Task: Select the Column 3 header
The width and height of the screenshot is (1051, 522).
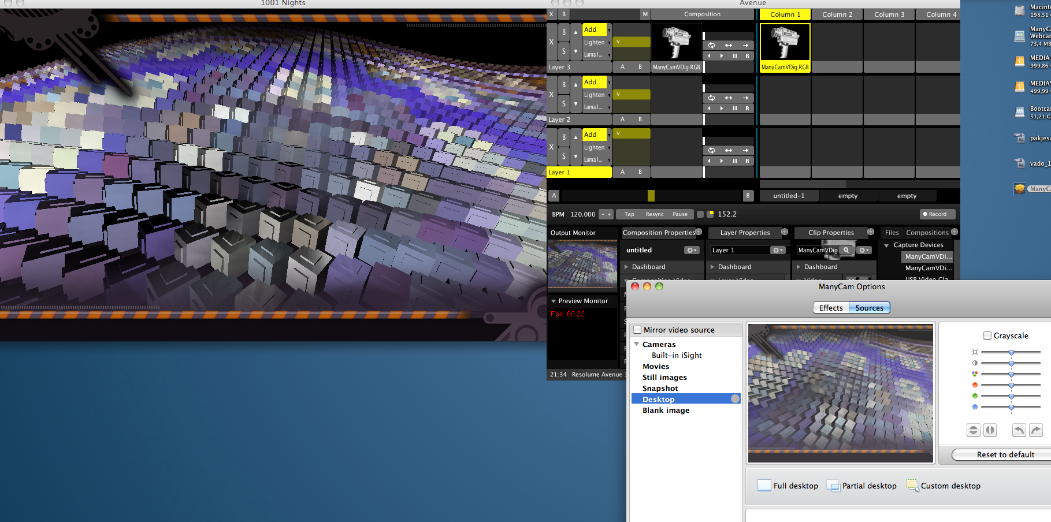Action: tap(889, 14)
